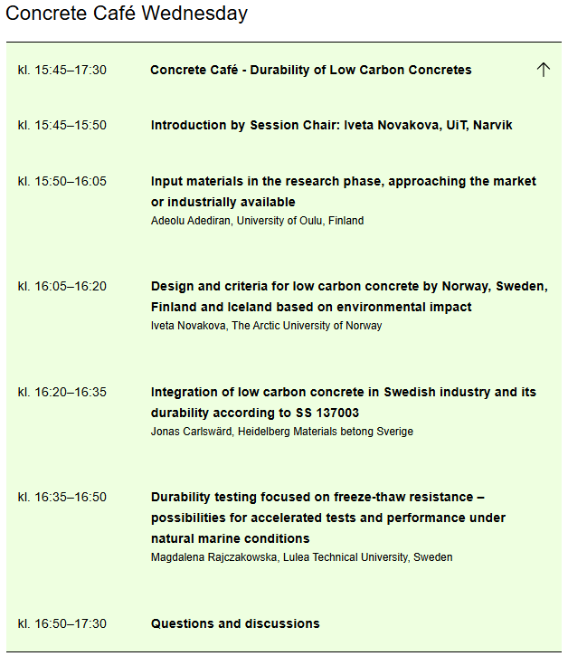Open the "Integration of low carbon concrete" talk

point(343,402)
